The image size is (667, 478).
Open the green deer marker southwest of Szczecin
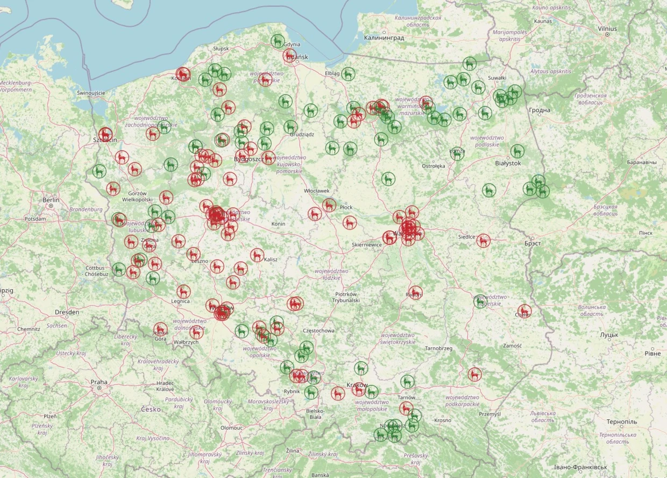(99, 171)
